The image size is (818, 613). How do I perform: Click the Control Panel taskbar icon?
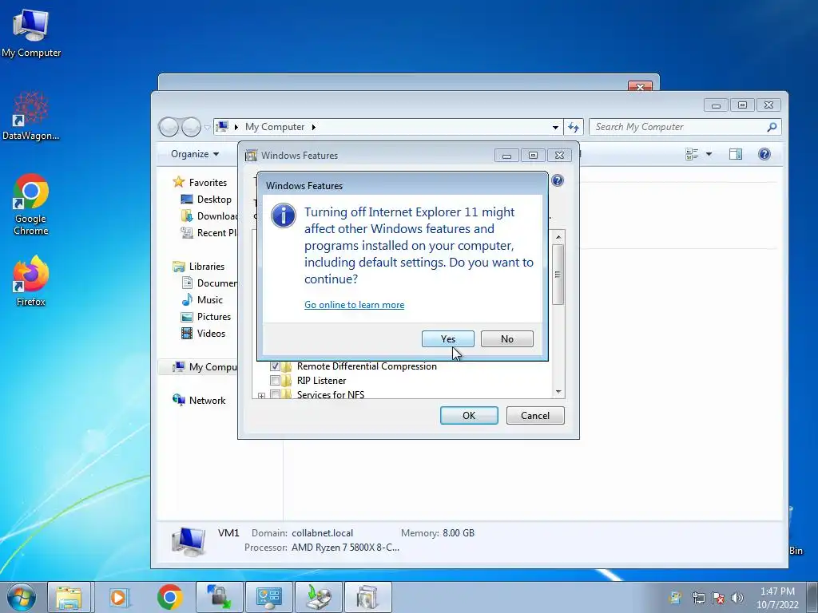pyautogui.click(x=268, y=597)
